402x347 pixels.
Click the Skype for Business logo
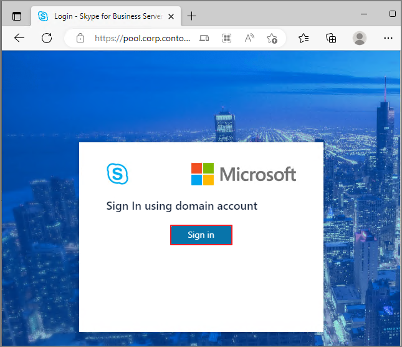(117, 173)
